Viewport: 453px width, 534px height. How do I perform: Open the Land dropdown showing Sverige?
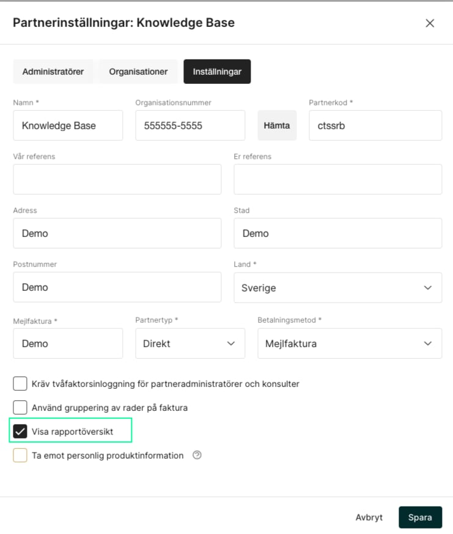click(x=337, y=288)
